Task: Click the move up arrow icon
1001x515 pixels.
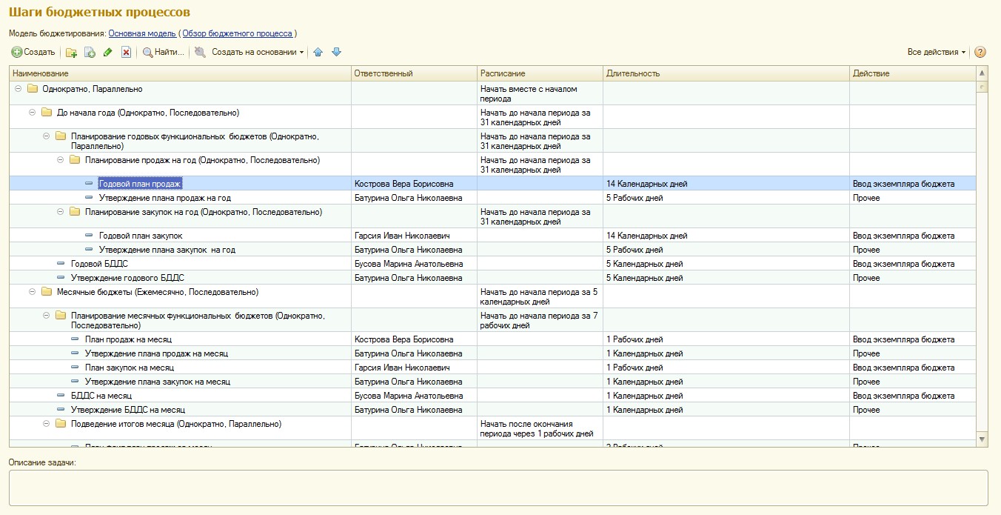Action: pos(318,53)
